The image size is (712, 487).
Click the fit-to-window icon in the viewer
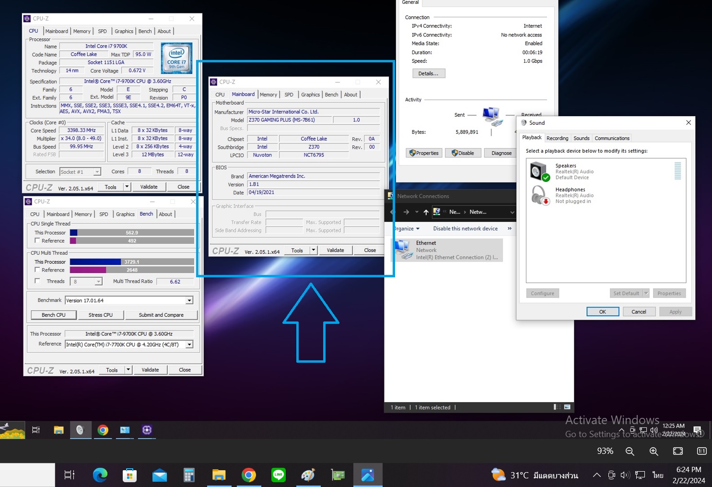tap(677, 451)
